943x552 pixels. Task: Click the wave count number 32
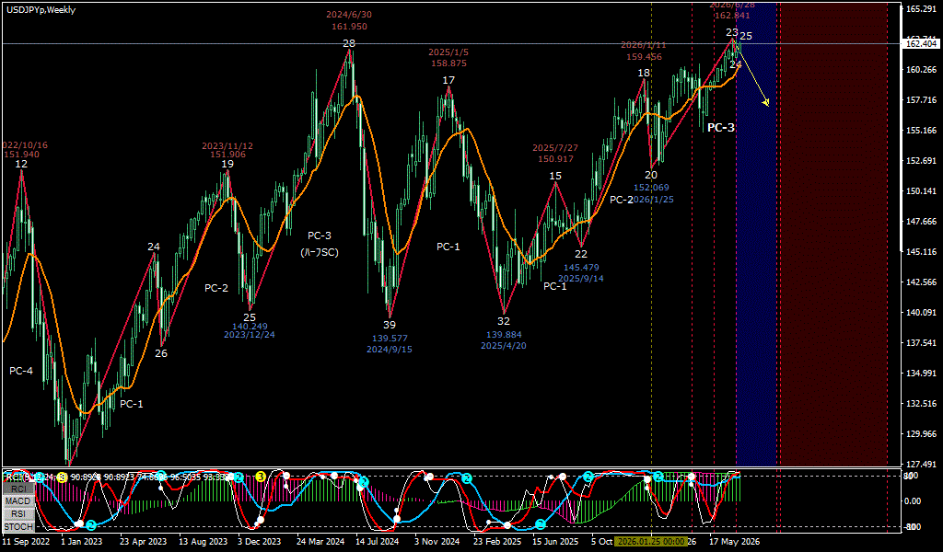coord(504,321)
